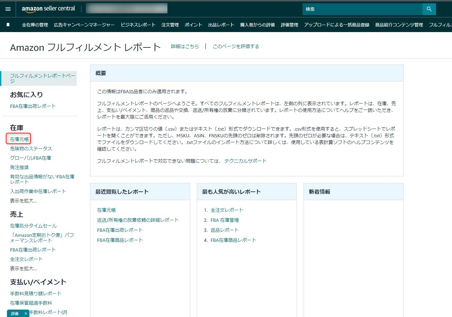
Task: Open 在庫元帳 in the sidebar
Action: (x=19, y=139)
